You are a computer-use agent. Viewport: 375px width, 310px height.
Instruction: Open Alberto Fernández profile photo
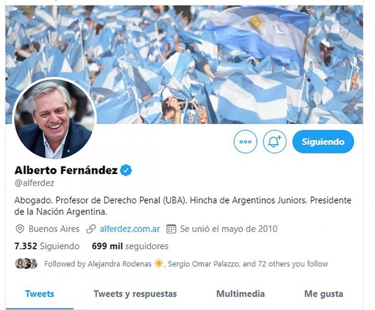(x=54, y=118)
